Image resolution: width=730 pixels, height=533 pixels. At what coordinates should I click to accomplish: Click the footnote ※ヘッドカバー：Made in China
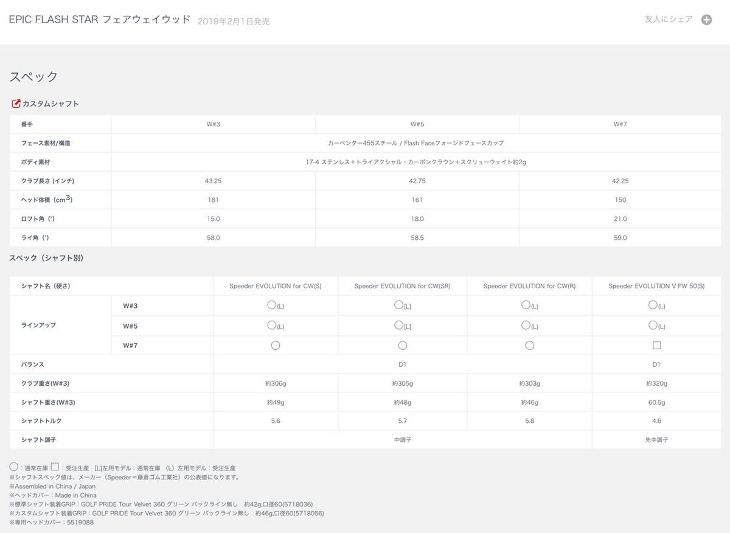[52, 495]
